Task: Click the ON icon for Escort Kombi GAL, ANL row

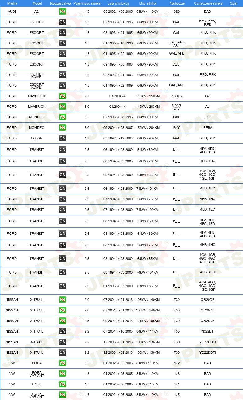Action: pos(62,85)
